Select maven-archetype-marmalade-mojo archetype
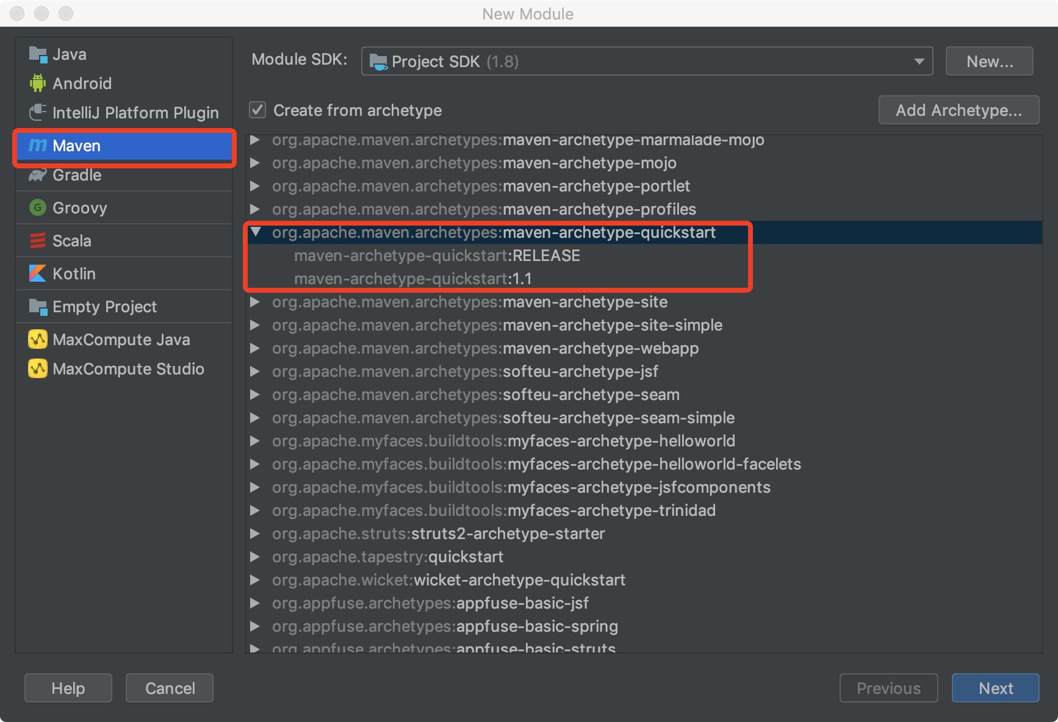This screenshot has width=1058, height=722. (518, 140)
